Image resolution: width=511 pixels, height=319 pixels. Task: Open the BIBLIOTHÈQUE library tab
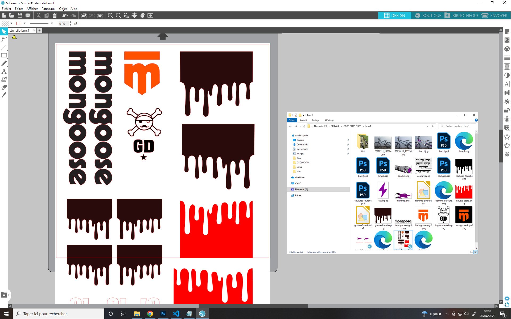click(x=461, y=15)
